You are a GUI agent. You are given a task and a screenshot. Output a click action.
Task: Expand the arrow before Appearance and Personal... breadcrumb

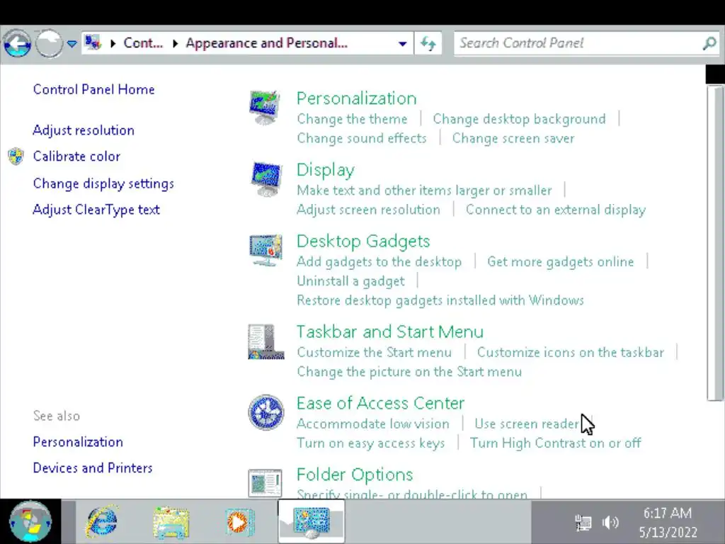[x=175, y=43]
